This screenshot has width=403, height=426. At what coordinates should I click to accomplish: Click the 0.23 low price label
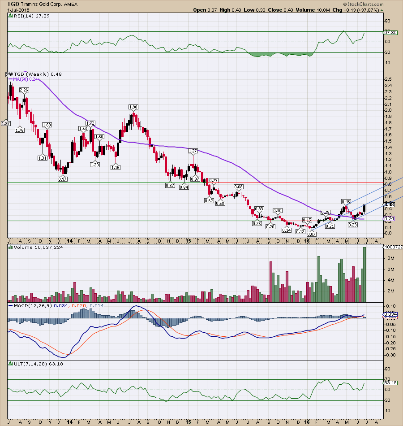pos(352,225)
